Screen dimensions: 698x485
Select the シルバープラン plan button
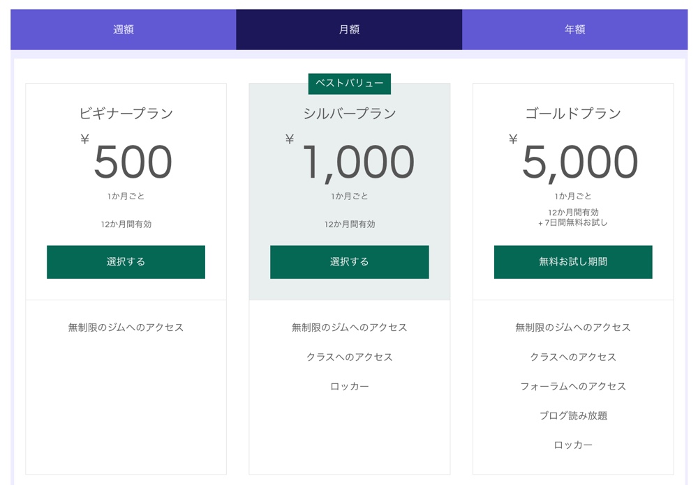pyautogui.click(x=349, y=262)
